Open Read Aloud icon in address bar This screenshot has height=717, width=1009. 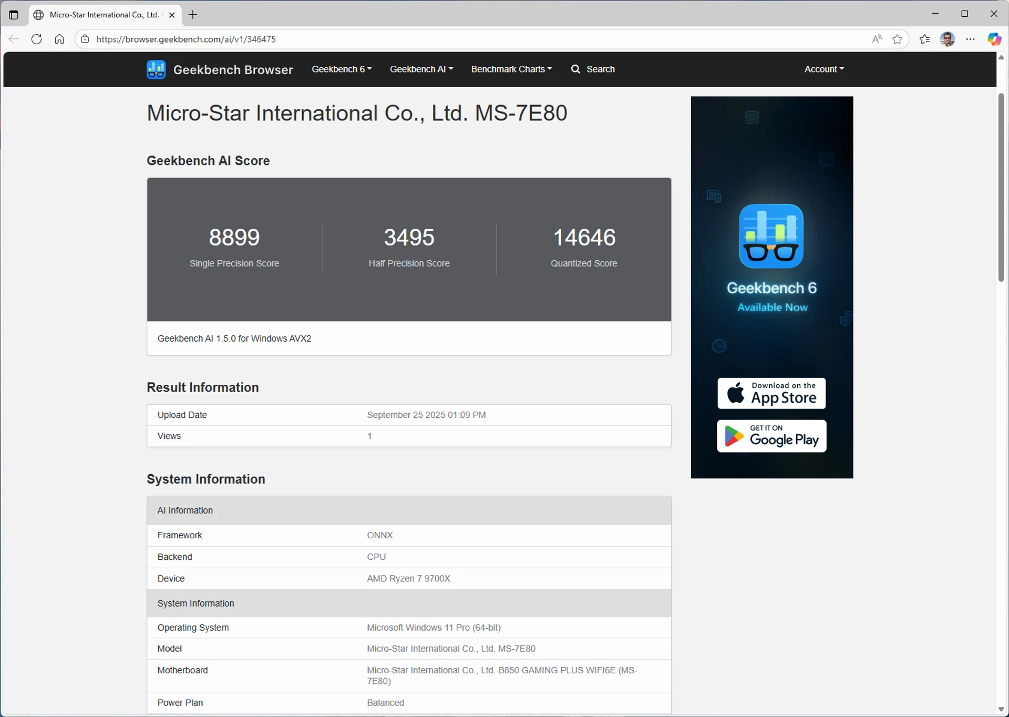click(x=877, y=39)
